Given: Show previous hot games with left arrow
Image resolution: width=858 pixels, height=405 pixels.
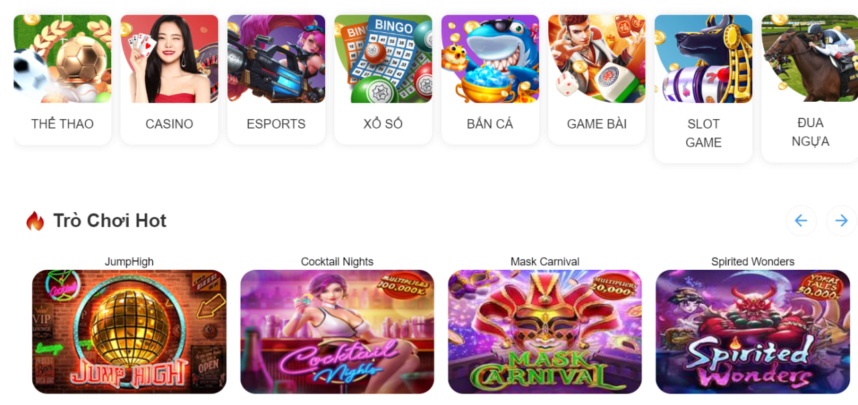Looking at the screenshot, I should click(x=801, y=221).
